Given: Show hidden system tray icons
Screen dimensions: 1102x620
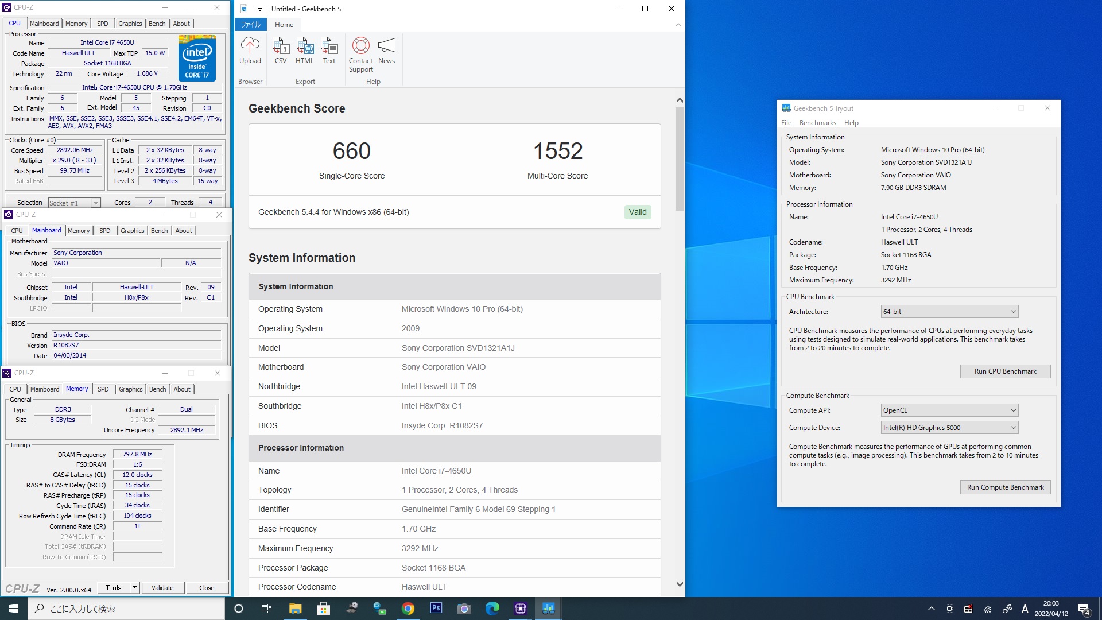Looking at the screenshot, I should (x=932, y=609).
